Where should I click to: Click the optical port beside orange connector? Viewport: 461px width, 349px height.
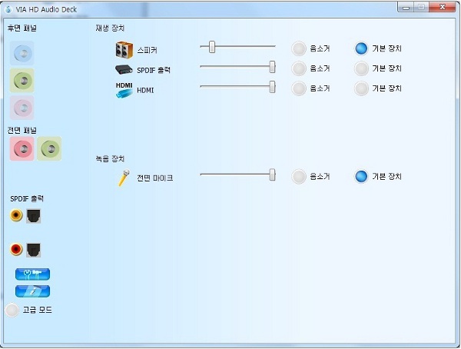[x=34, y=216]
